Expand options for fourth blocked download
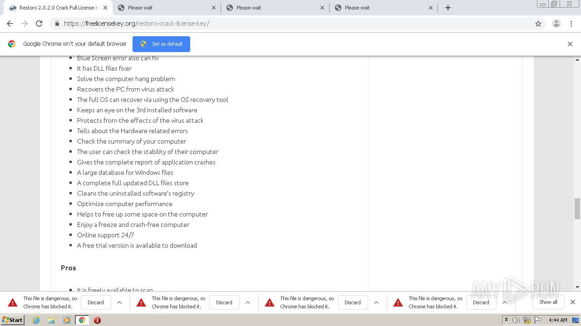The height and width of the screenshot is (326, 581). coord(505,302)
